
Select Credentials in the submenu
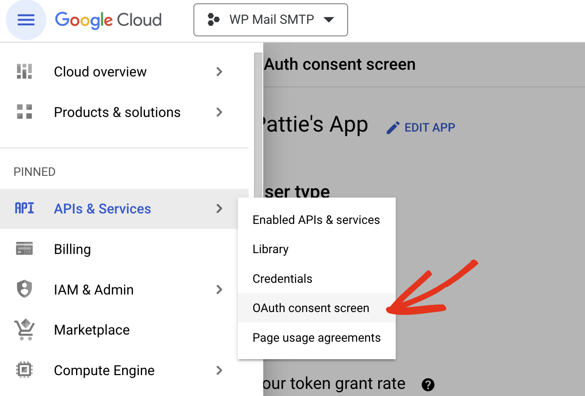(282, 279)
